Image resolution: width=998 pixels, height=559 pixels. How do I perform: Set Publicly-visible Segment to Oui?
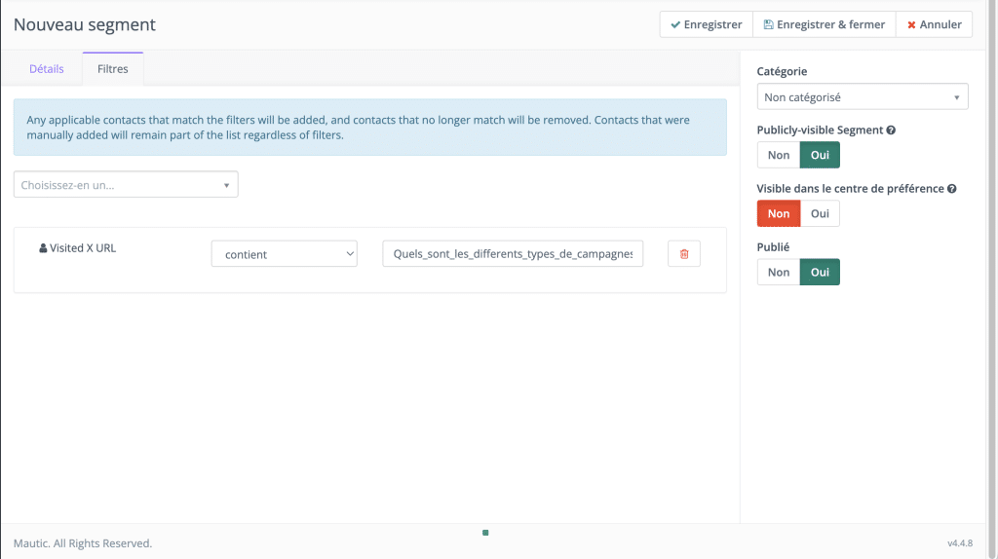[x=820, y=155]
